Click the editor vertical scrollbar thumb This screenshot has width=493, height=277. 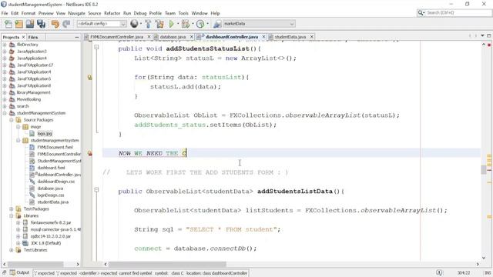tap(484, 169)
